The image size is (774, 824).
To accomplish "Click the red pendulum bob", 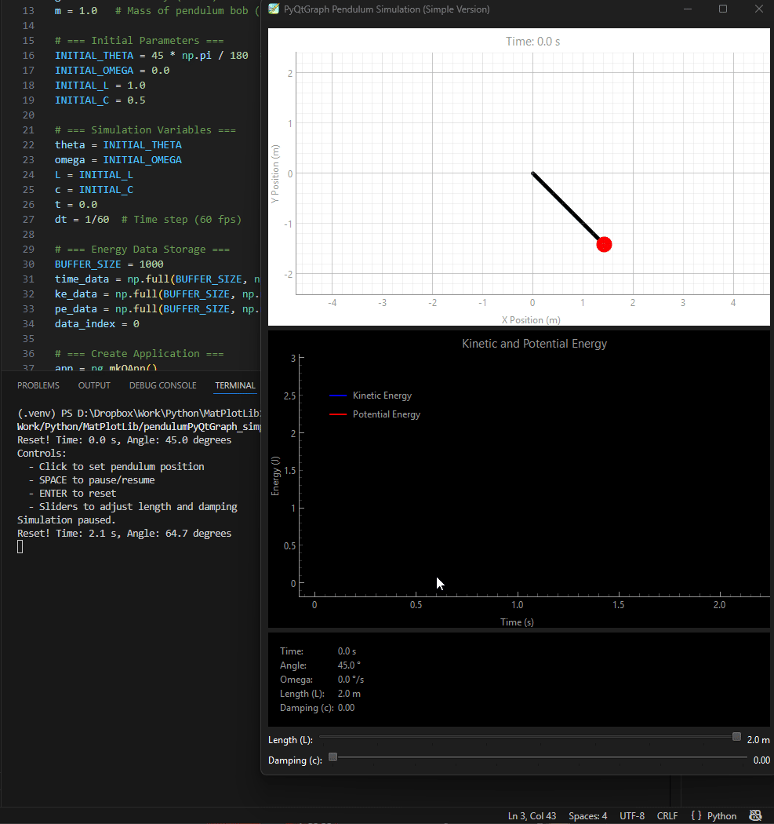I will coord(604,244).
